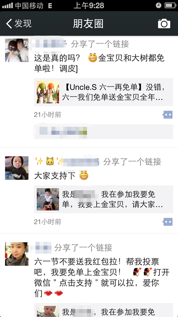The image size is (178, 317).
Task: Tap children with balls link thumbnail
Action: click(x=48, y=92)
